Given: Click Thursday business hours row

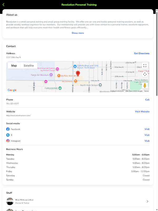Looking at the screenshot, I should click(78, 167).
